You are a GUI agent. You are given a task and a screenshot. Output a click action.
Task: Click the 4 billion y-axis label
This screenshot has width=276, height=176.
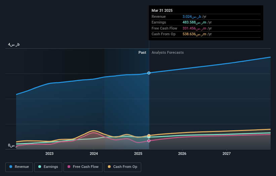pyautogui.click(x=14, y=44)
